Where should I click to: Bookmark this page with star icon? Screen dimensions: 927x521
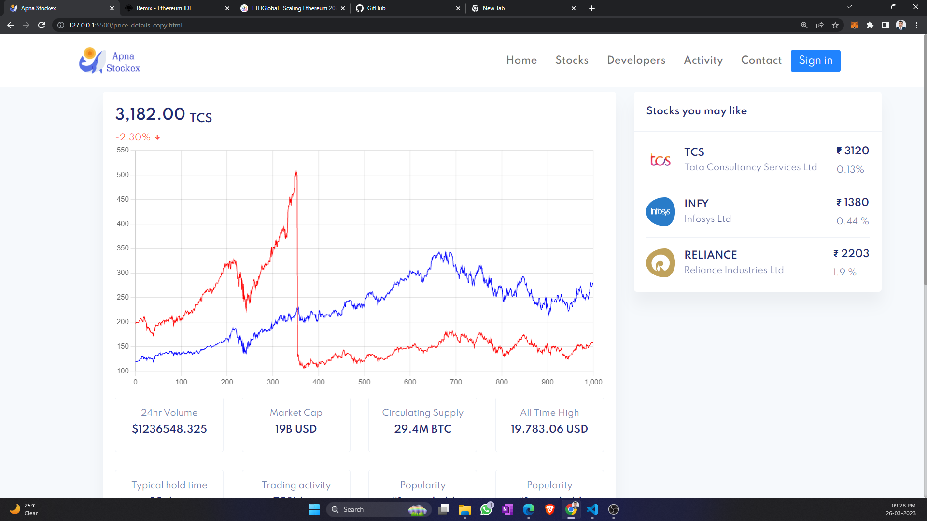point(835,25)
